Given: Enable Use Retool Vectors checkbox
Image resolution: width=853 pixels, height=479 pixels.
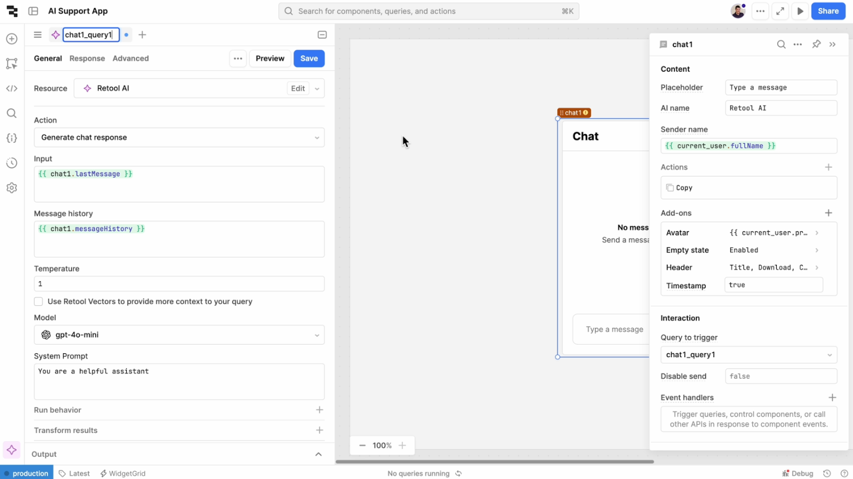Looking at the screenshot, I should pos(38,302).
